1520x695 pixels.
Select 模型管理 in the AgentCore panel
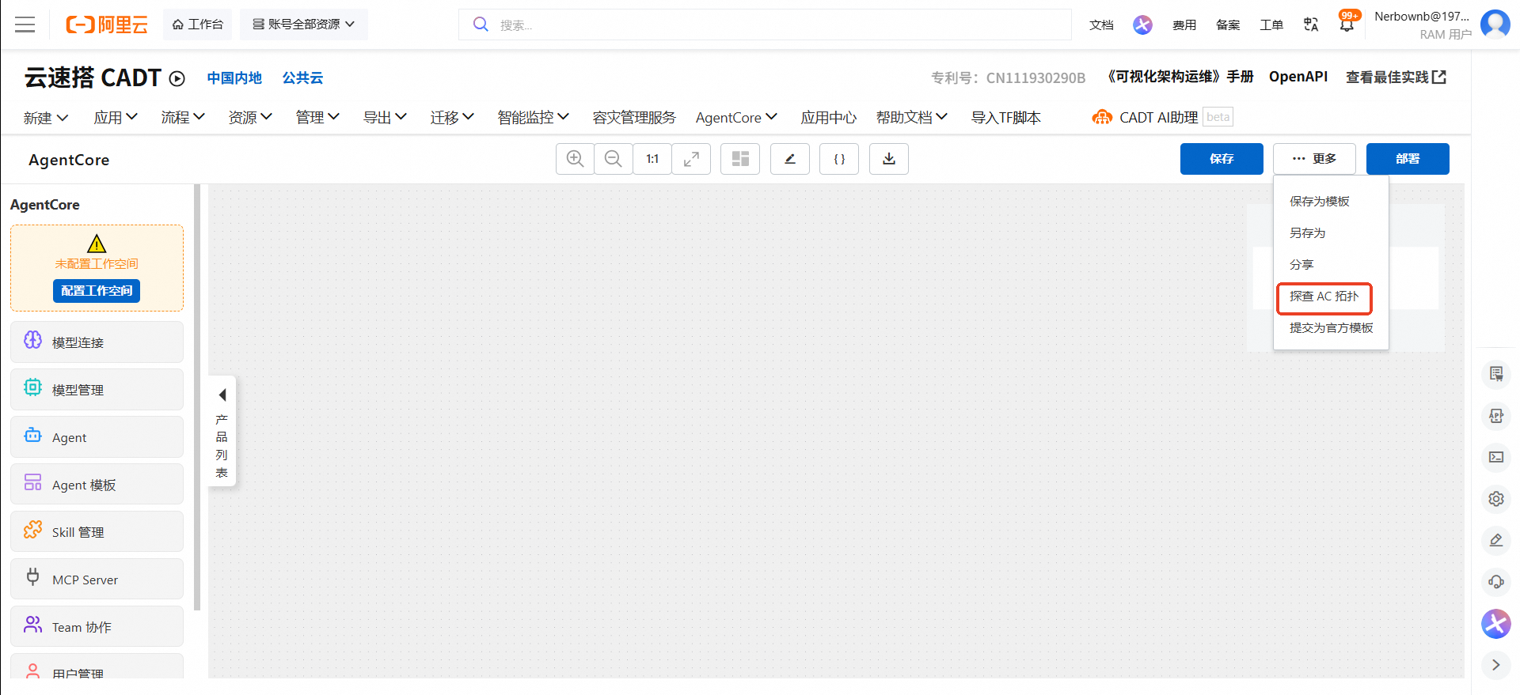[x=97, y=390]
